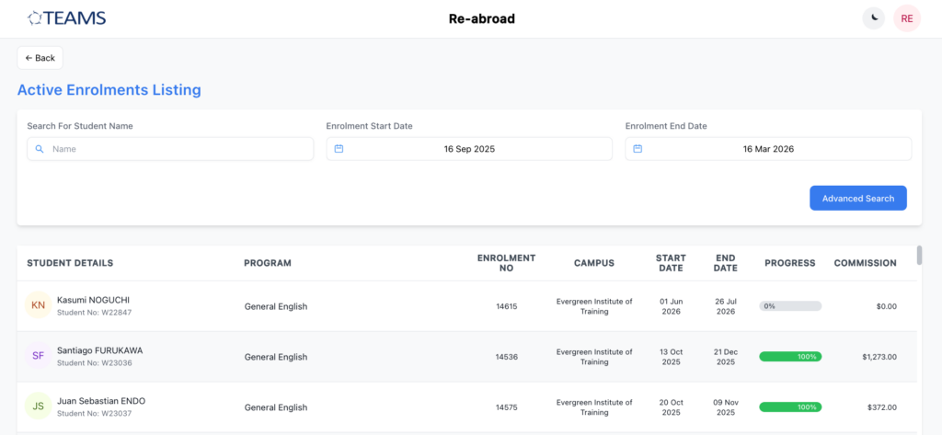This screenshot has height=435, width=942.
Task: Click the PROGRAM column header
Action: [x=268, y=263]
